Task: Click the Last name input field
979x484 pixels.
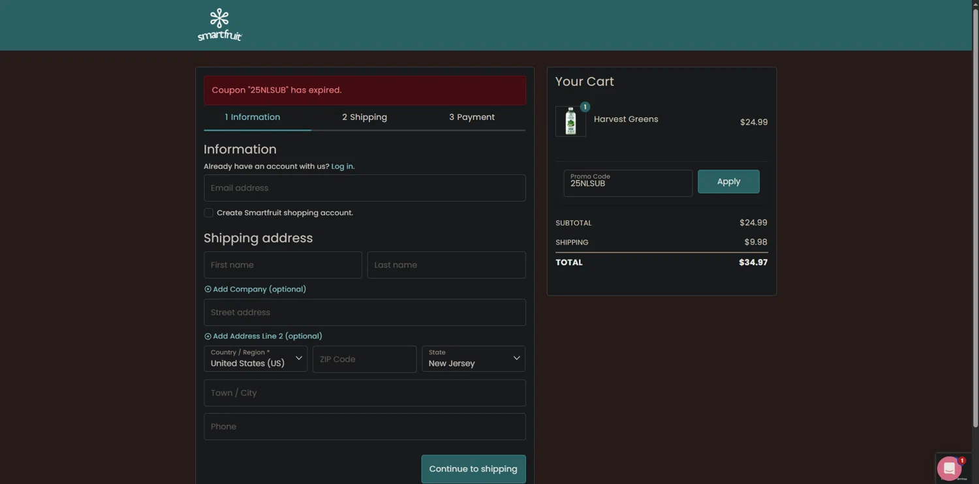Action: tap(446, 265)
